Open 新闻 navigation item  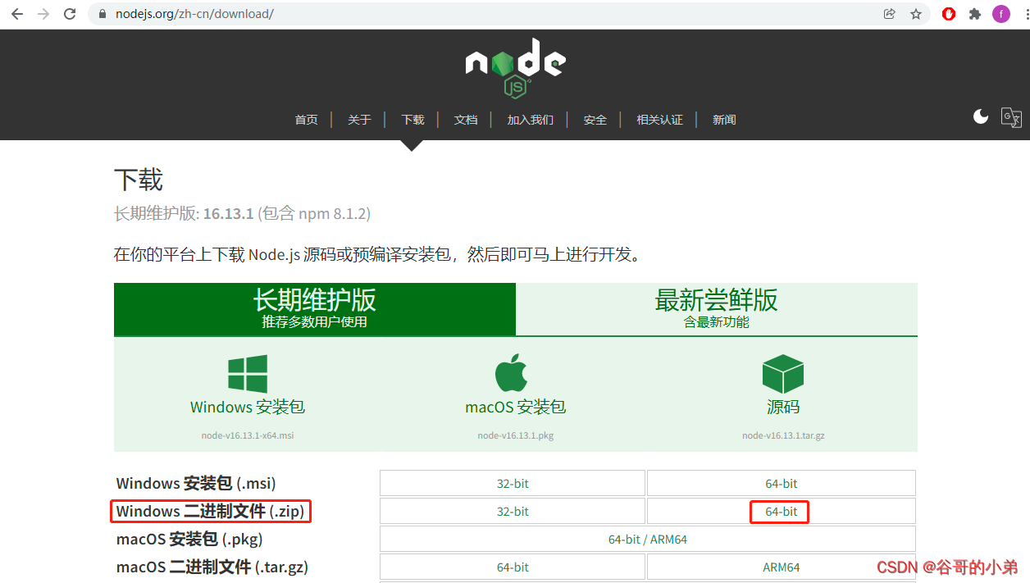point(724,120)
